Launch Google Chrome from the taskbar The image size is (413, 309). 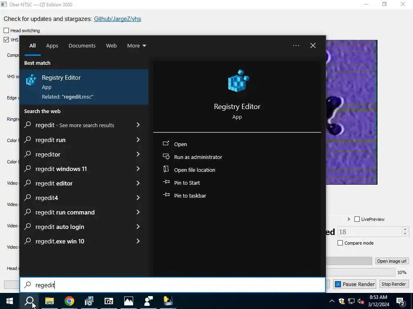[x=69, y=301]
